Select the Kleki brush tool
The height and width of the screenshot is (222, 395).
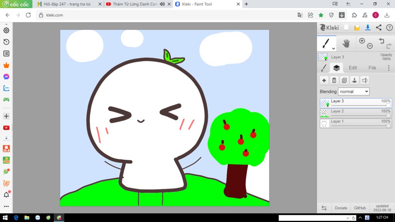(x=326, y=43)
